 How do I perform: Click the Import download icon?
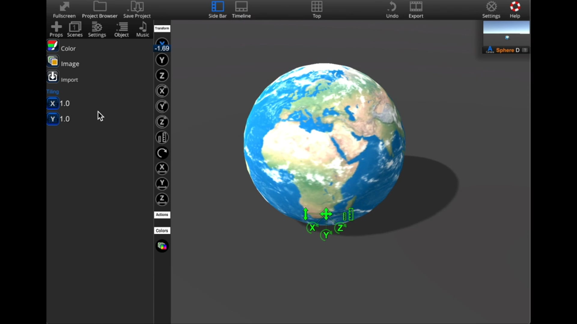point(53,77)
